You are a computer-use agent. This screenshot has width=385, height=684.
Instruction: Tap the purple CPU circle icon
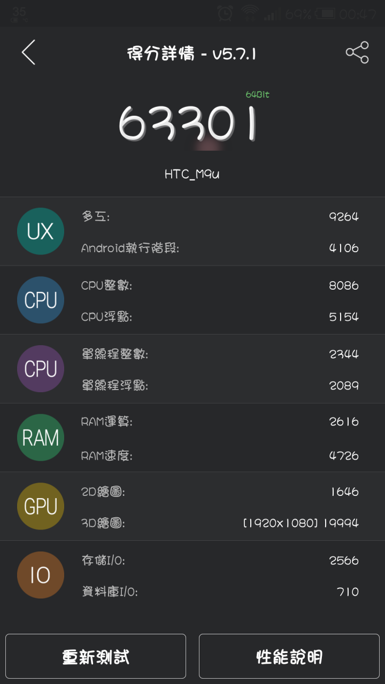tap(41, 369)
